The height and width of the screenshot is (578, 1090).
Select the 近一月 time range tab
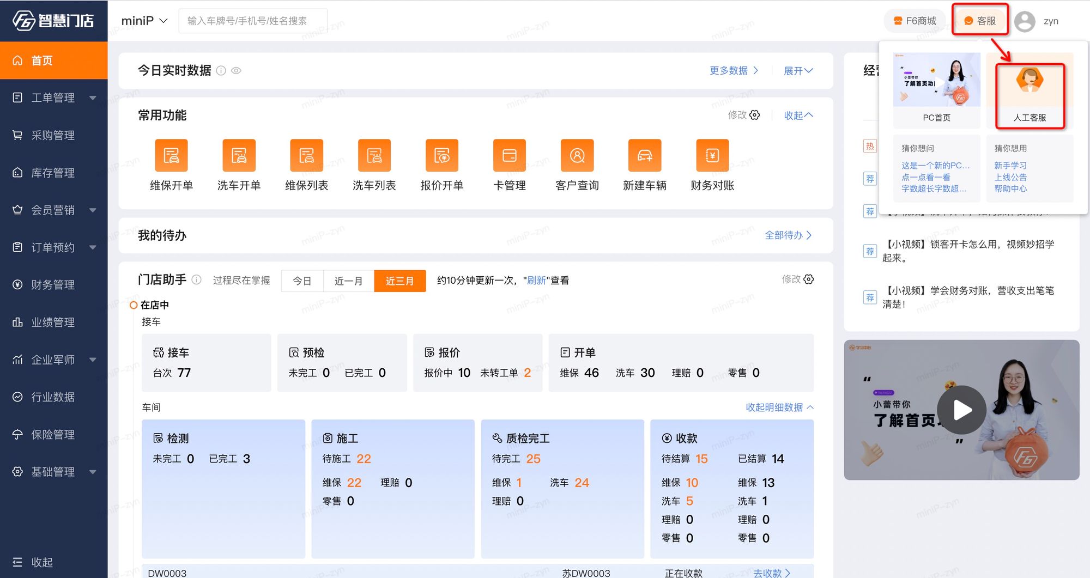pos(348,281)
